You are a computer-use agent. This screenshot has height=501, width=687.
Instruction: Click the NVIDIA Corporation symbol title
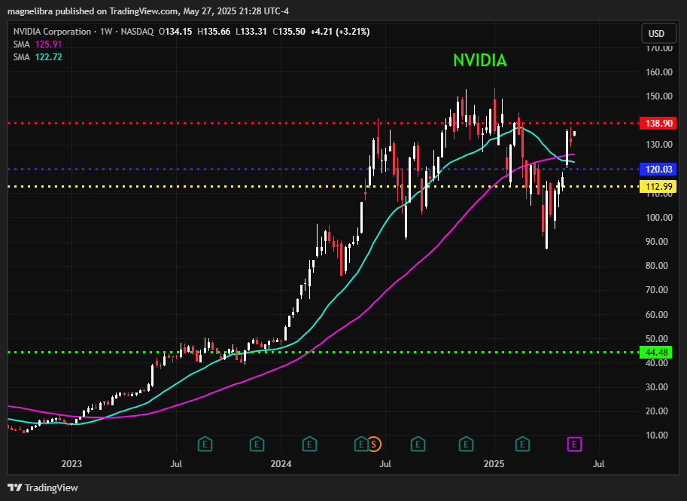pos(52,32)
